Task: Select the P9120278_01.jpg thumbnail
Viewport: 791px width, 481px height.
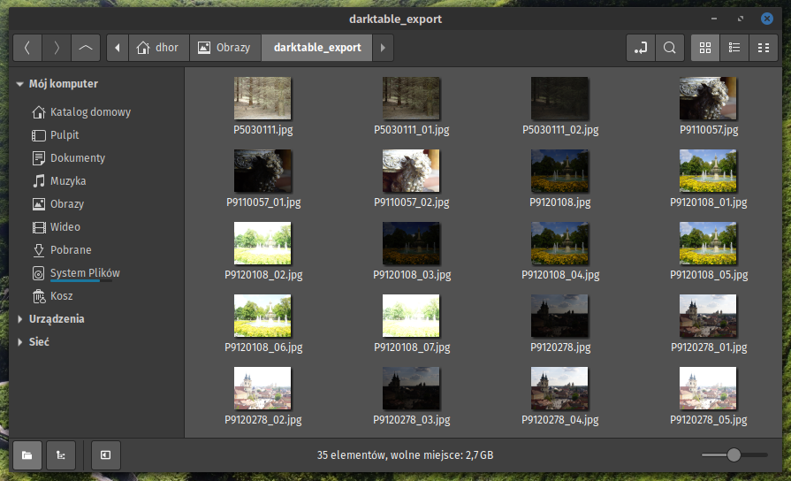Action: click(x=708, y=316)
